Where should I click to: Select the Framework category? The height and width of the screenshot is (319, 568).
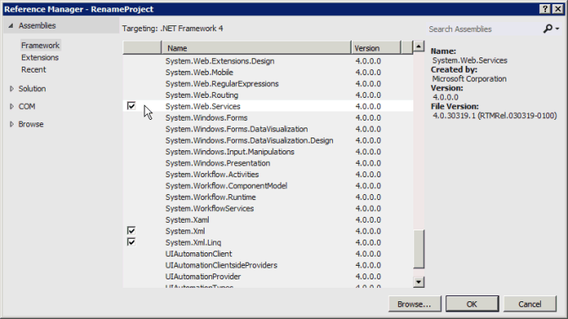pyautogui.click(x=41, y=46)
